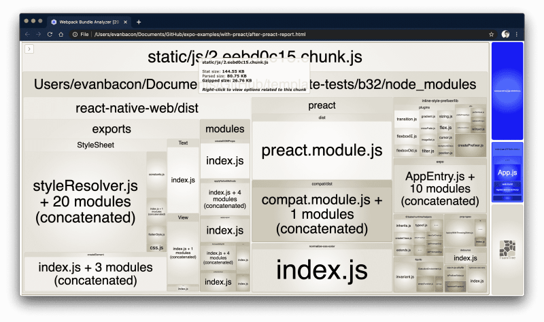
Task: Click index.js inside the Text group
Action: pos(183,180)
